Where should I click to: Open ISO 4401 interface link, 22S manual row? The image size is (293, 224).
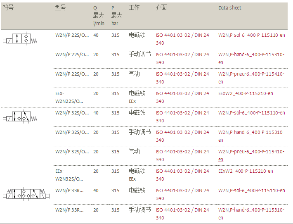[182, 58]
